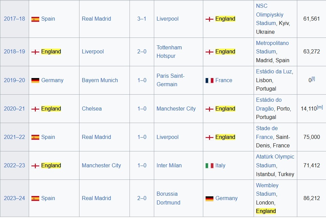Viewport: 326px width, 218px height.
Task: Click the England flag left of Chelsea
Action: click(x=35, y=109)
